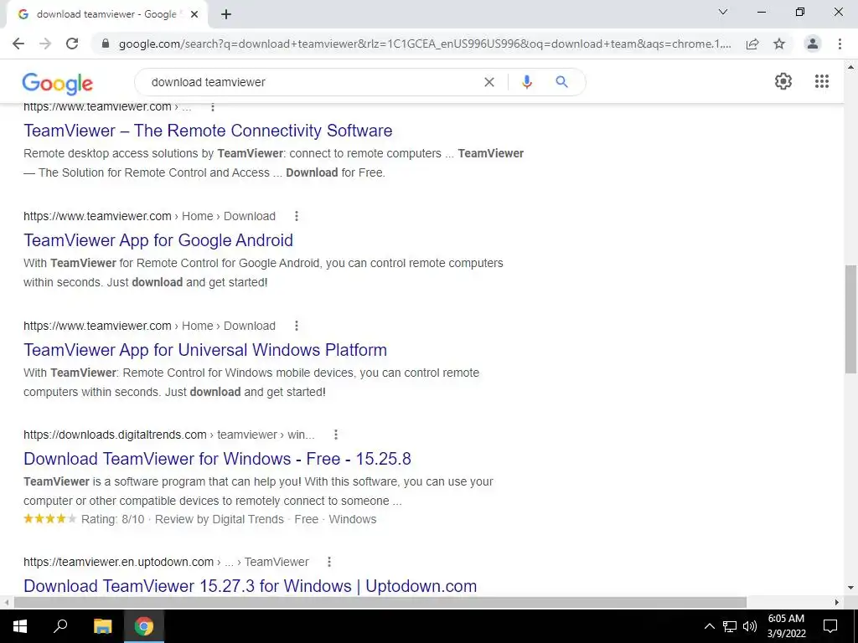Reload the current page

coord(72,44)
